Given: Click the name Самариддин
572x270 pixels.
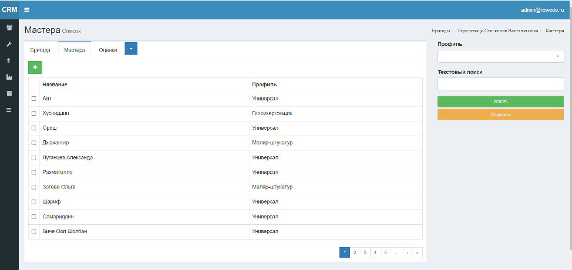Looking at the screenshot, I should (x=58, y=217).
